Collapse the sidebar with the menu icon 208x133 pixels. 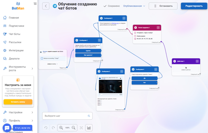coord(35,3)
